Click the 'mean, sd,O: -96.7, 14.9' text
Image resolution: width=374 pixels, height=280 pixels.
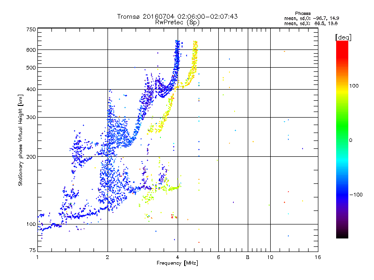point(311,18)
